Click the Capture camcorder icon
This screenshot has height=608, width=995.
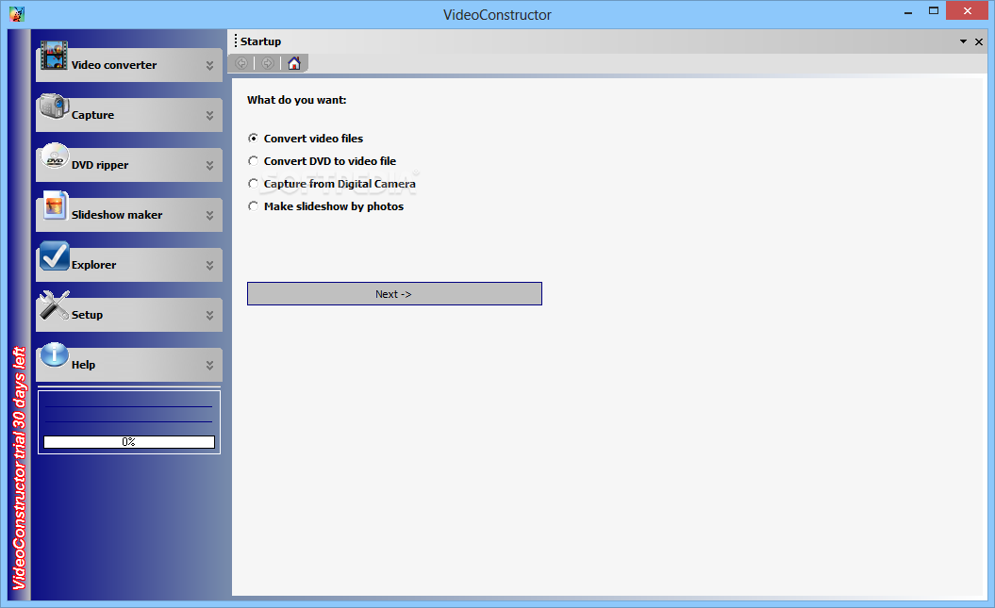54,106
